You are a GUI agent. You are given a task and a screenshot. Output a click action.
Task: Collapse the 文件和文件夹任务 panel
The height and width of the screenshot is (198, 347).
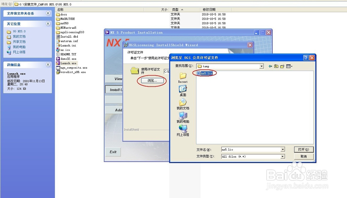pyautogui.click(x=48, y=13)
